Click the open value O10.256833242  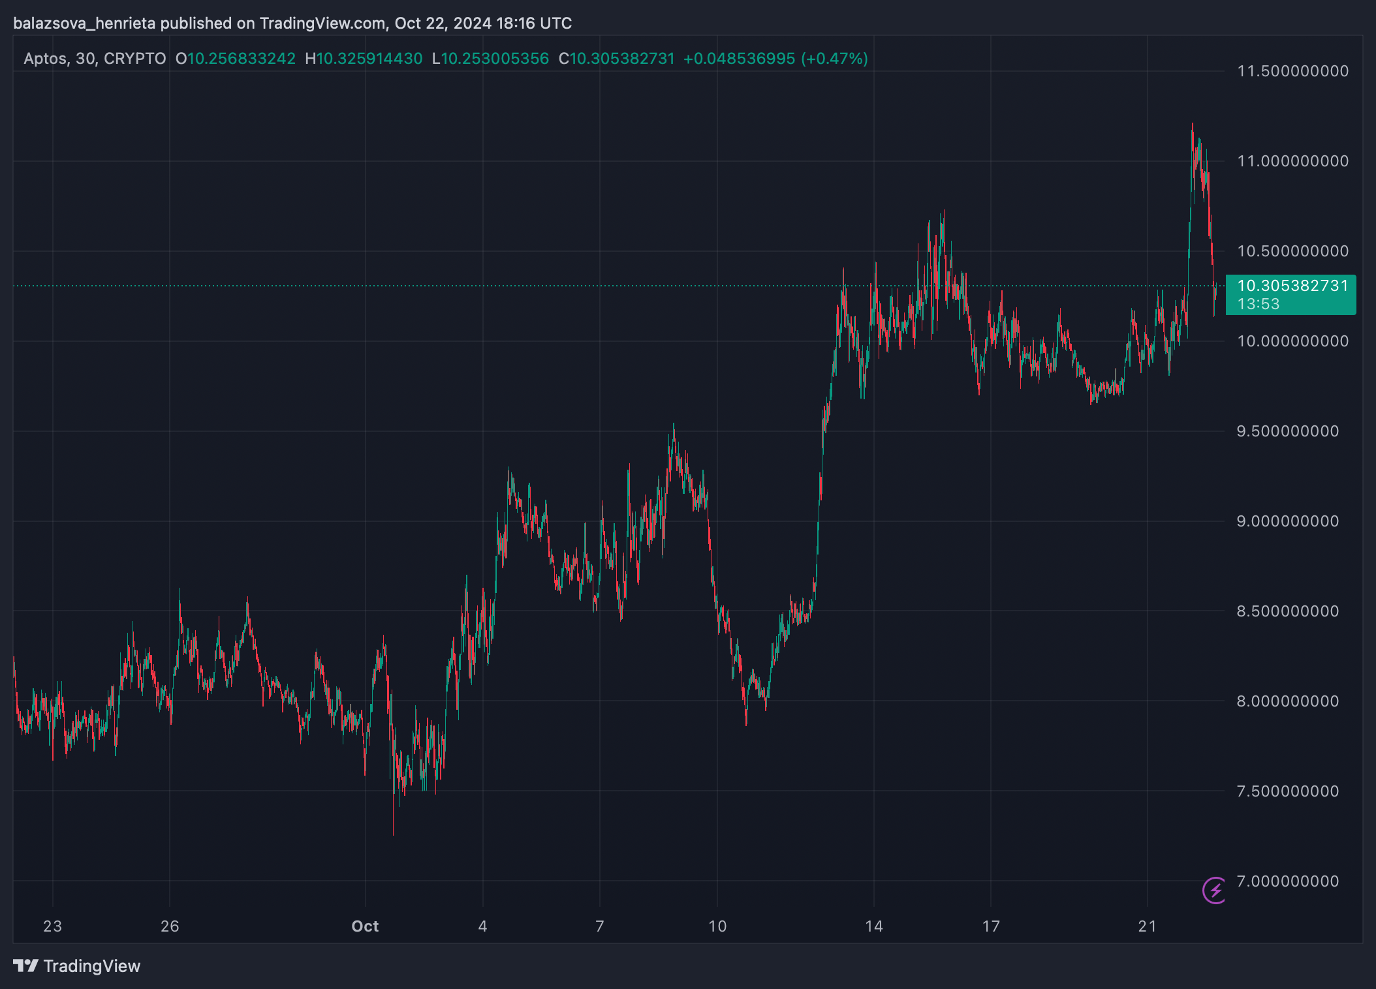[236, 59]
